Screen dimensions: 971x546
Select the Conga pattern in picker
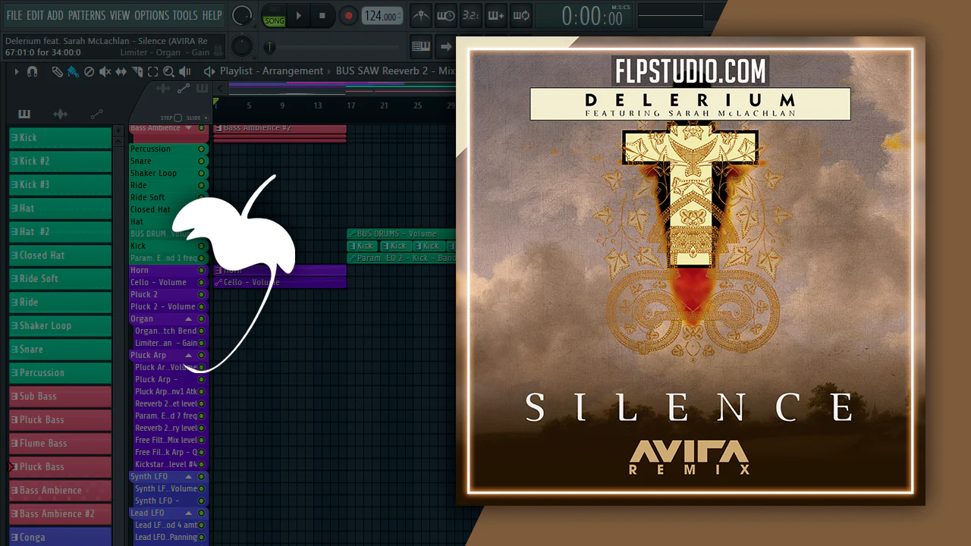tap(61, 537)
